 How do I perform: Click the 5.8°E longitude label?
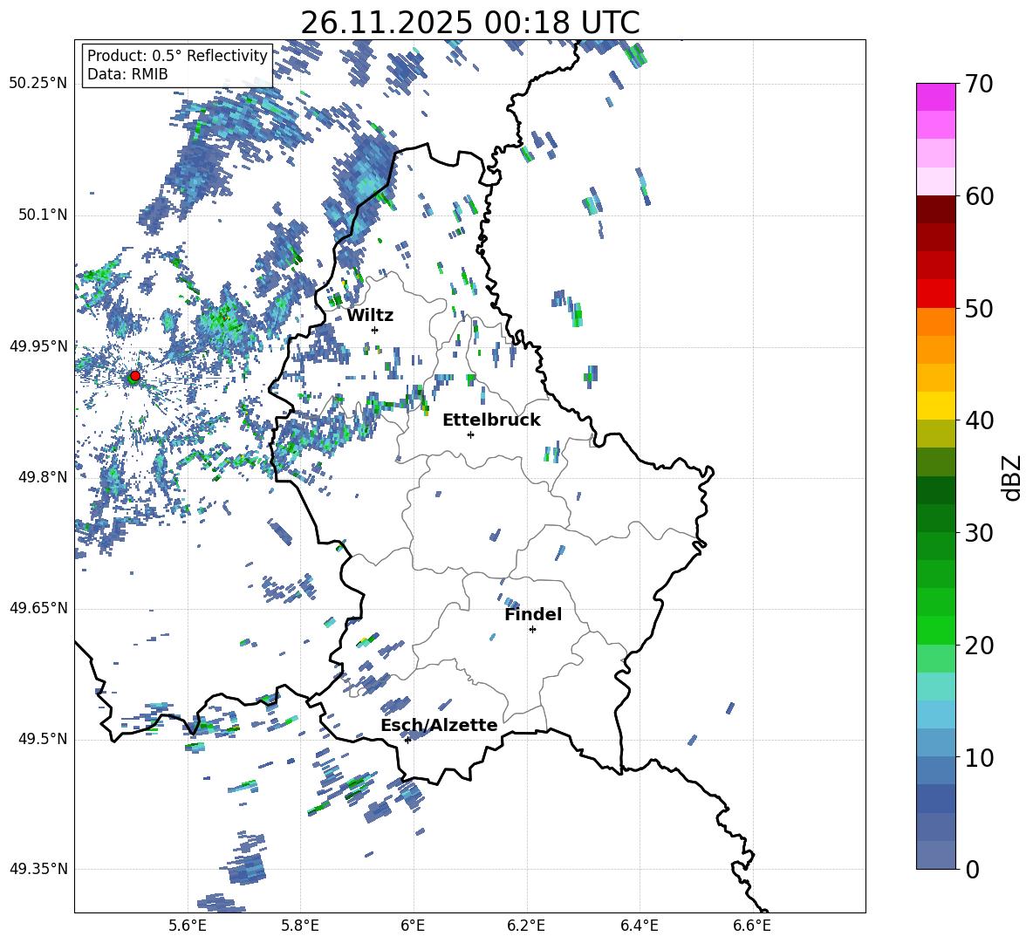pos(300,926)
